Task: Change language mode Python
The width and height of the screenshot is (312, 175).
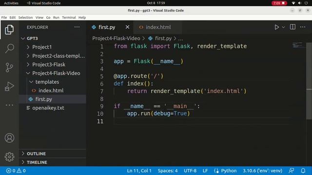Action: coord(229,171)
